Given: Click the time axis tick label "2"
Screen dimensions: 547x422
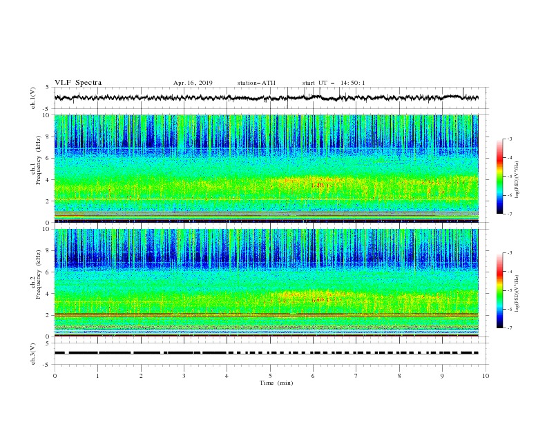Looking at the screenshot, I should (141, 376).
